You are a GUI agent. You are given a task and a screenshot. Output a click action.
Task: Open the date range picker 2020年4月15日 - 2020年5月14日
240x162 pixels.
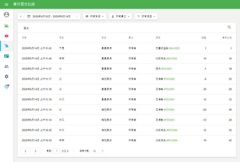[x=49, y=16]
